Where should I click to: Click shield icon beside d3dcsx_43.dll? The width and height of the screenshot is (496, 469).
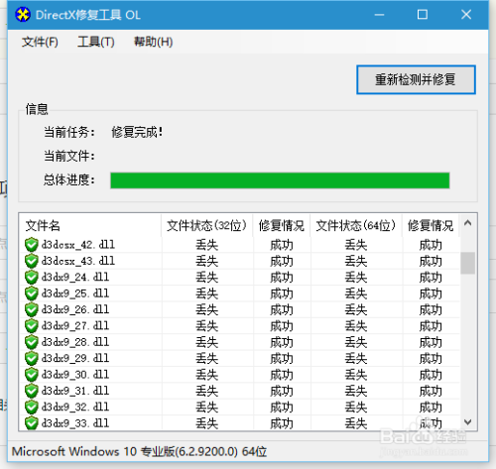coord(32,261)
